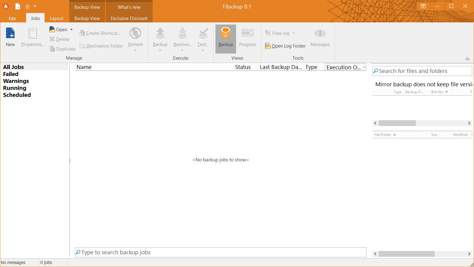Viewport: 474px width, 267px height.
Task: Open the Messages icon in Tools
Action: (x=320, y=33)
